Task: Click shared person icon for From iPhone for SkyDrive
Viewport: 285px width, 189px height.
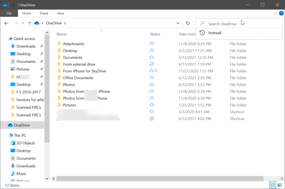Action: (x=156, y=71)
